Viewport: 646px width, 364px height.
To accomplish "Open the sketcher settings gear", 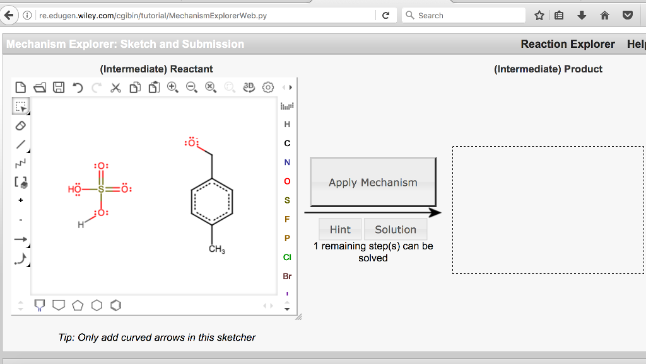I will click(x=268, y=88).
